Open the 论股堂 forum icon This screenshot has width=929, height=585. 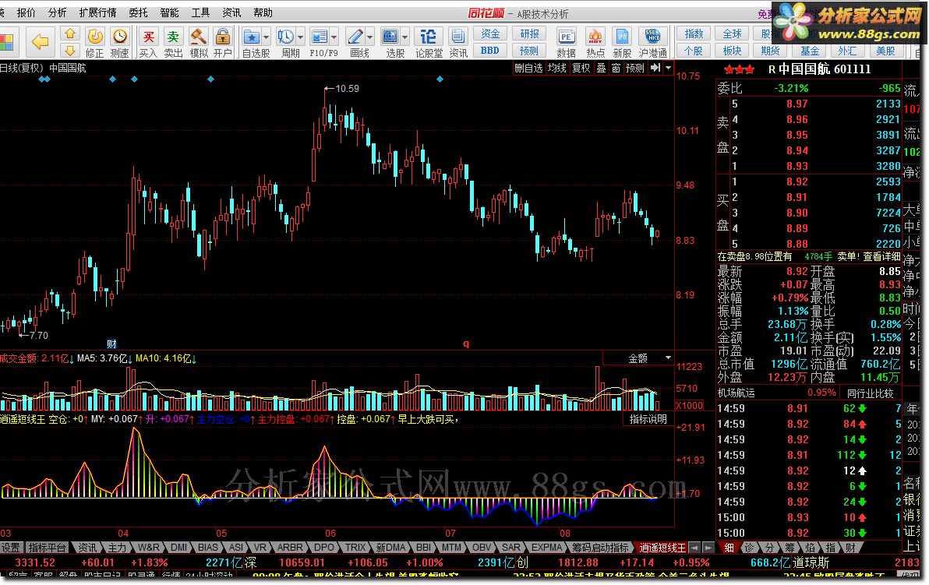coord(429,43)
